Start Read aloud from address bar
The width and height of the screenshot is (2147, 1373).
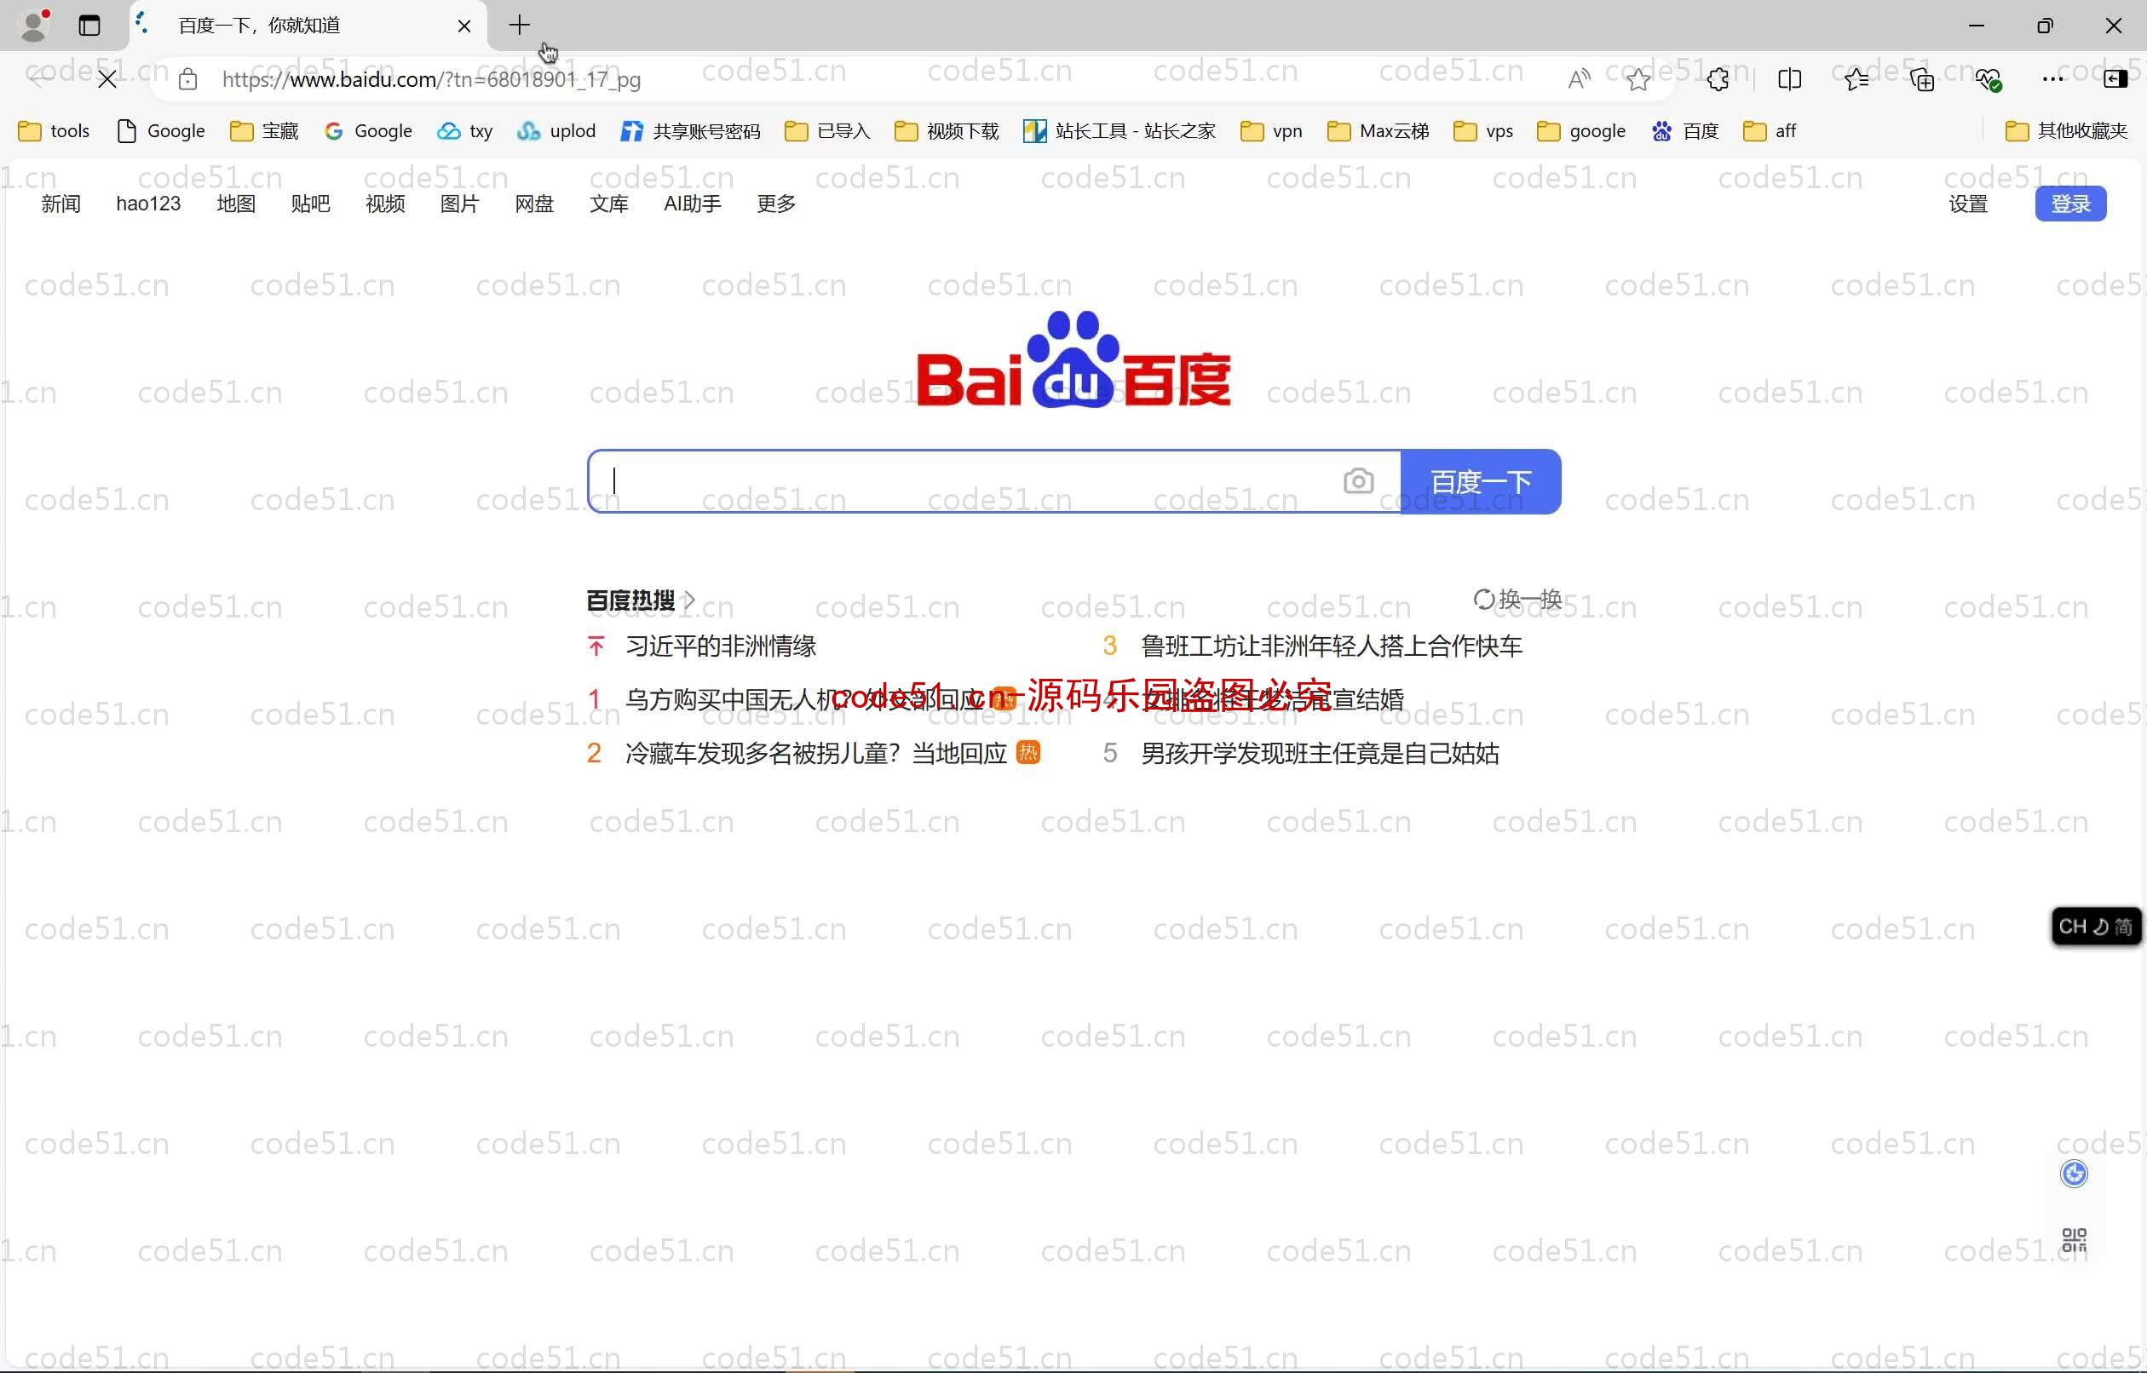pos(1578,79)
